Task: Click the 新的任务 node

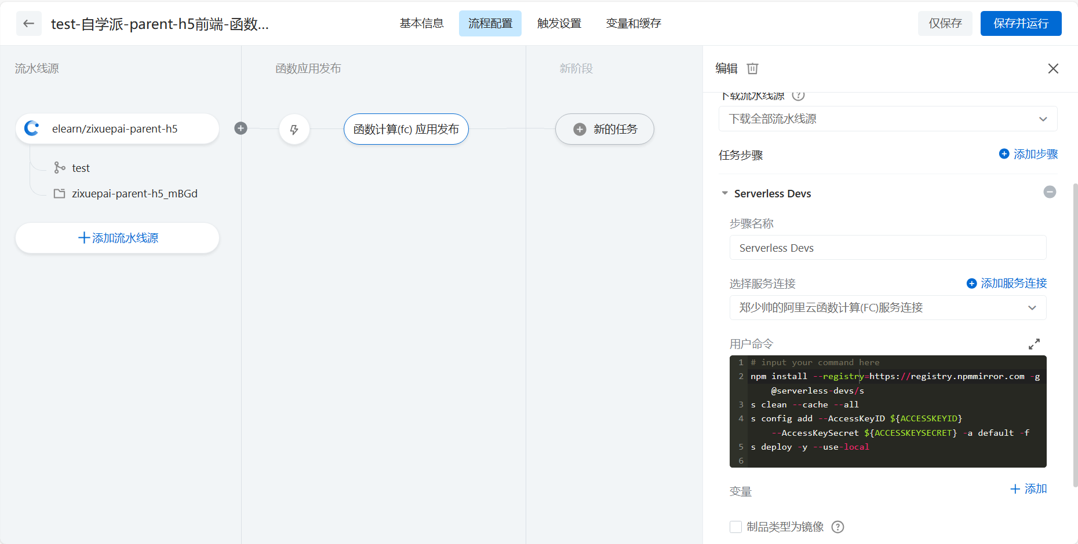Action: pos(604,129)
